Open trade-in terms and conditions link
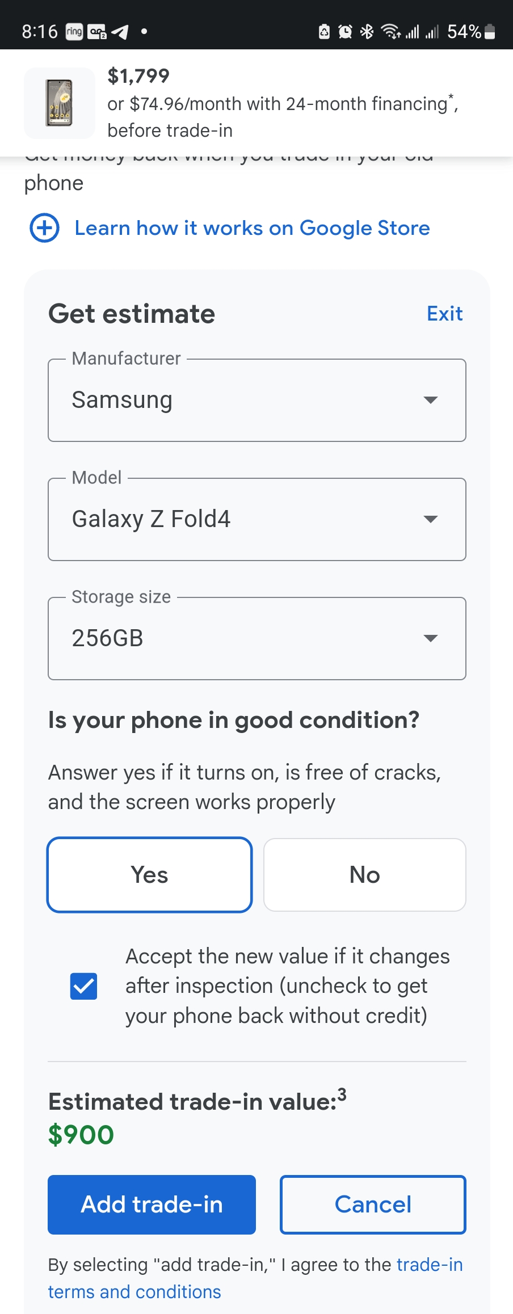This screenshot has height=1314, width=513. (x=134, y=1291)
